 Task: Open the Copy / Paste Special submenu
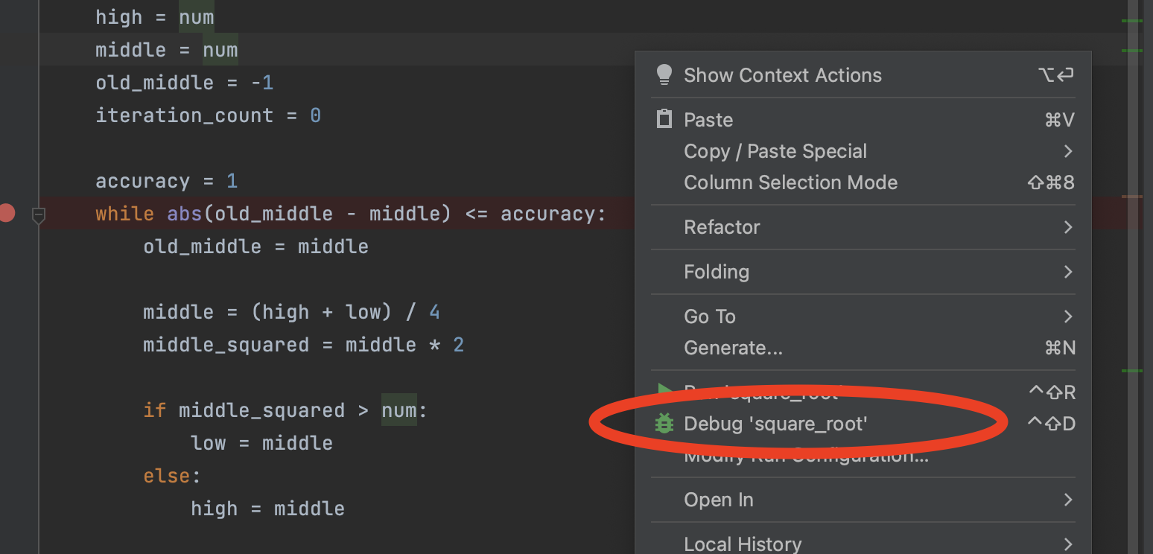(x=775, y=151)
